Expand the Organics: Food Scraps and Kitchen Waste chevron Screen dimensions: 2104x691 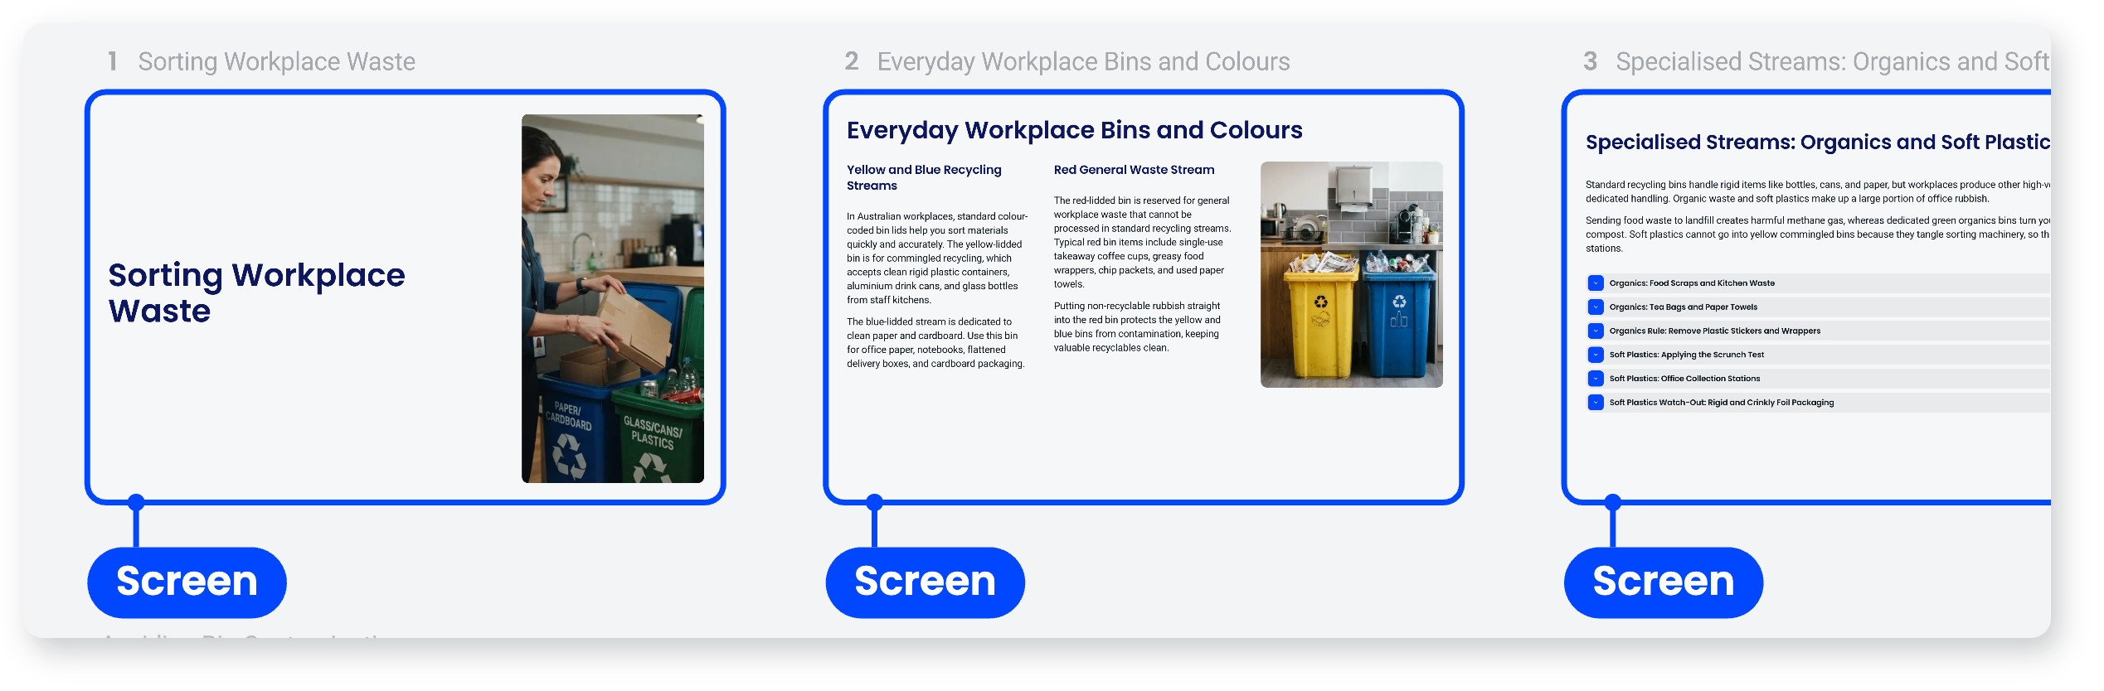(1596, 283)
